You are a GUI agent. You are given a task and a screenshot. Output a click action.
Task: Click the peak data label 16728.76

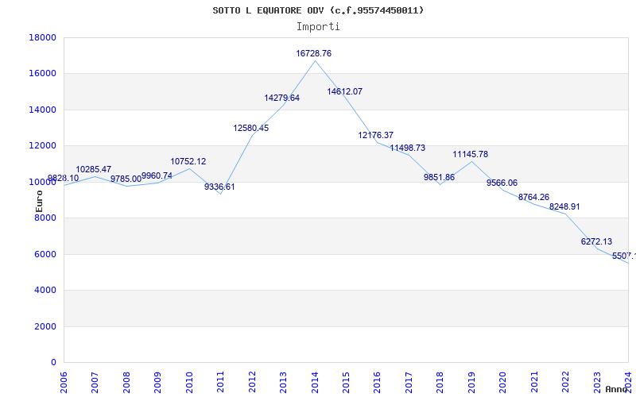pos(313,53)
